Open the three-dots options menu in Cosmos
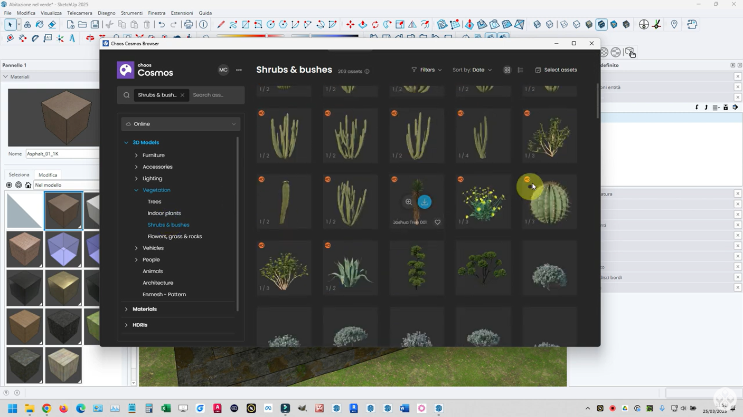The width and height of the screenshot is (743, 417). click(x=239, y=70)
